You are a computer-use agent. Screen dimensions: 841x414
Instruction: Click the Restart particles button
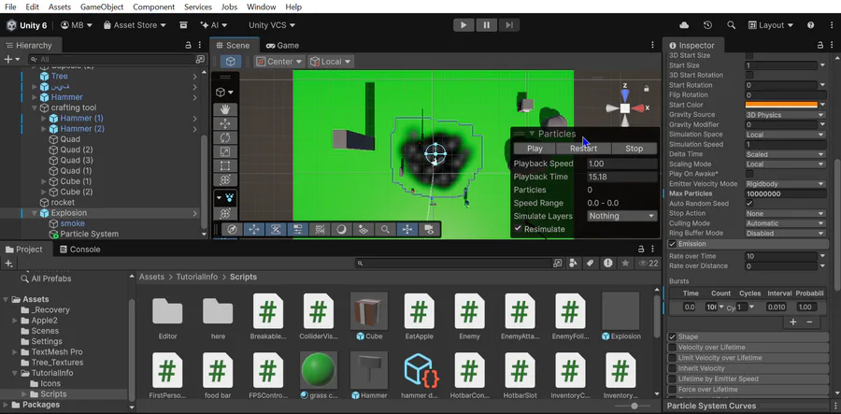tap(583, 149)
